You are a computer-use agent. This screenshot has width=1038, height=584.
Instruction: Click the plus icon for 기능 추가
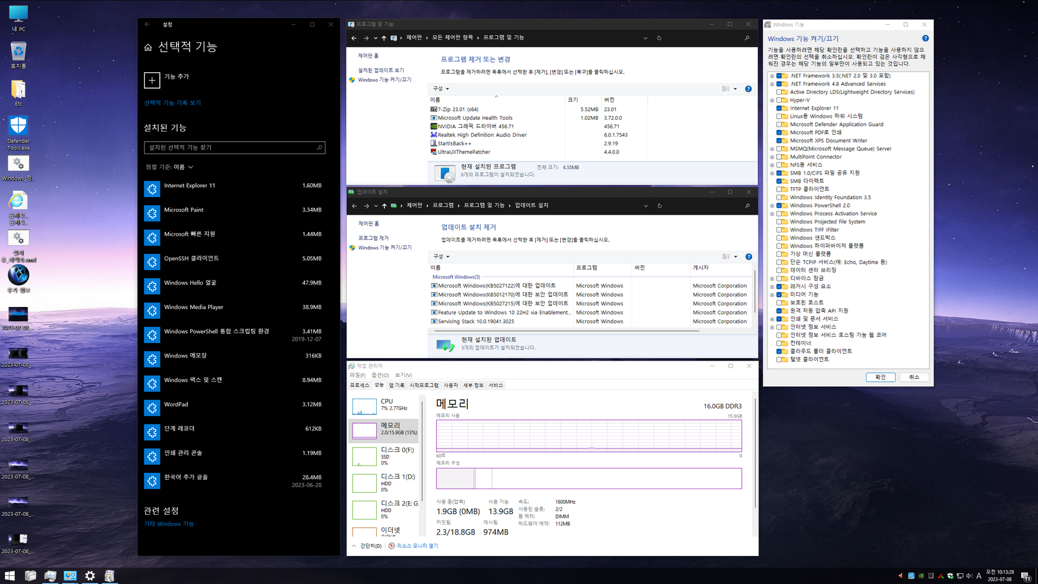point(152,80)
